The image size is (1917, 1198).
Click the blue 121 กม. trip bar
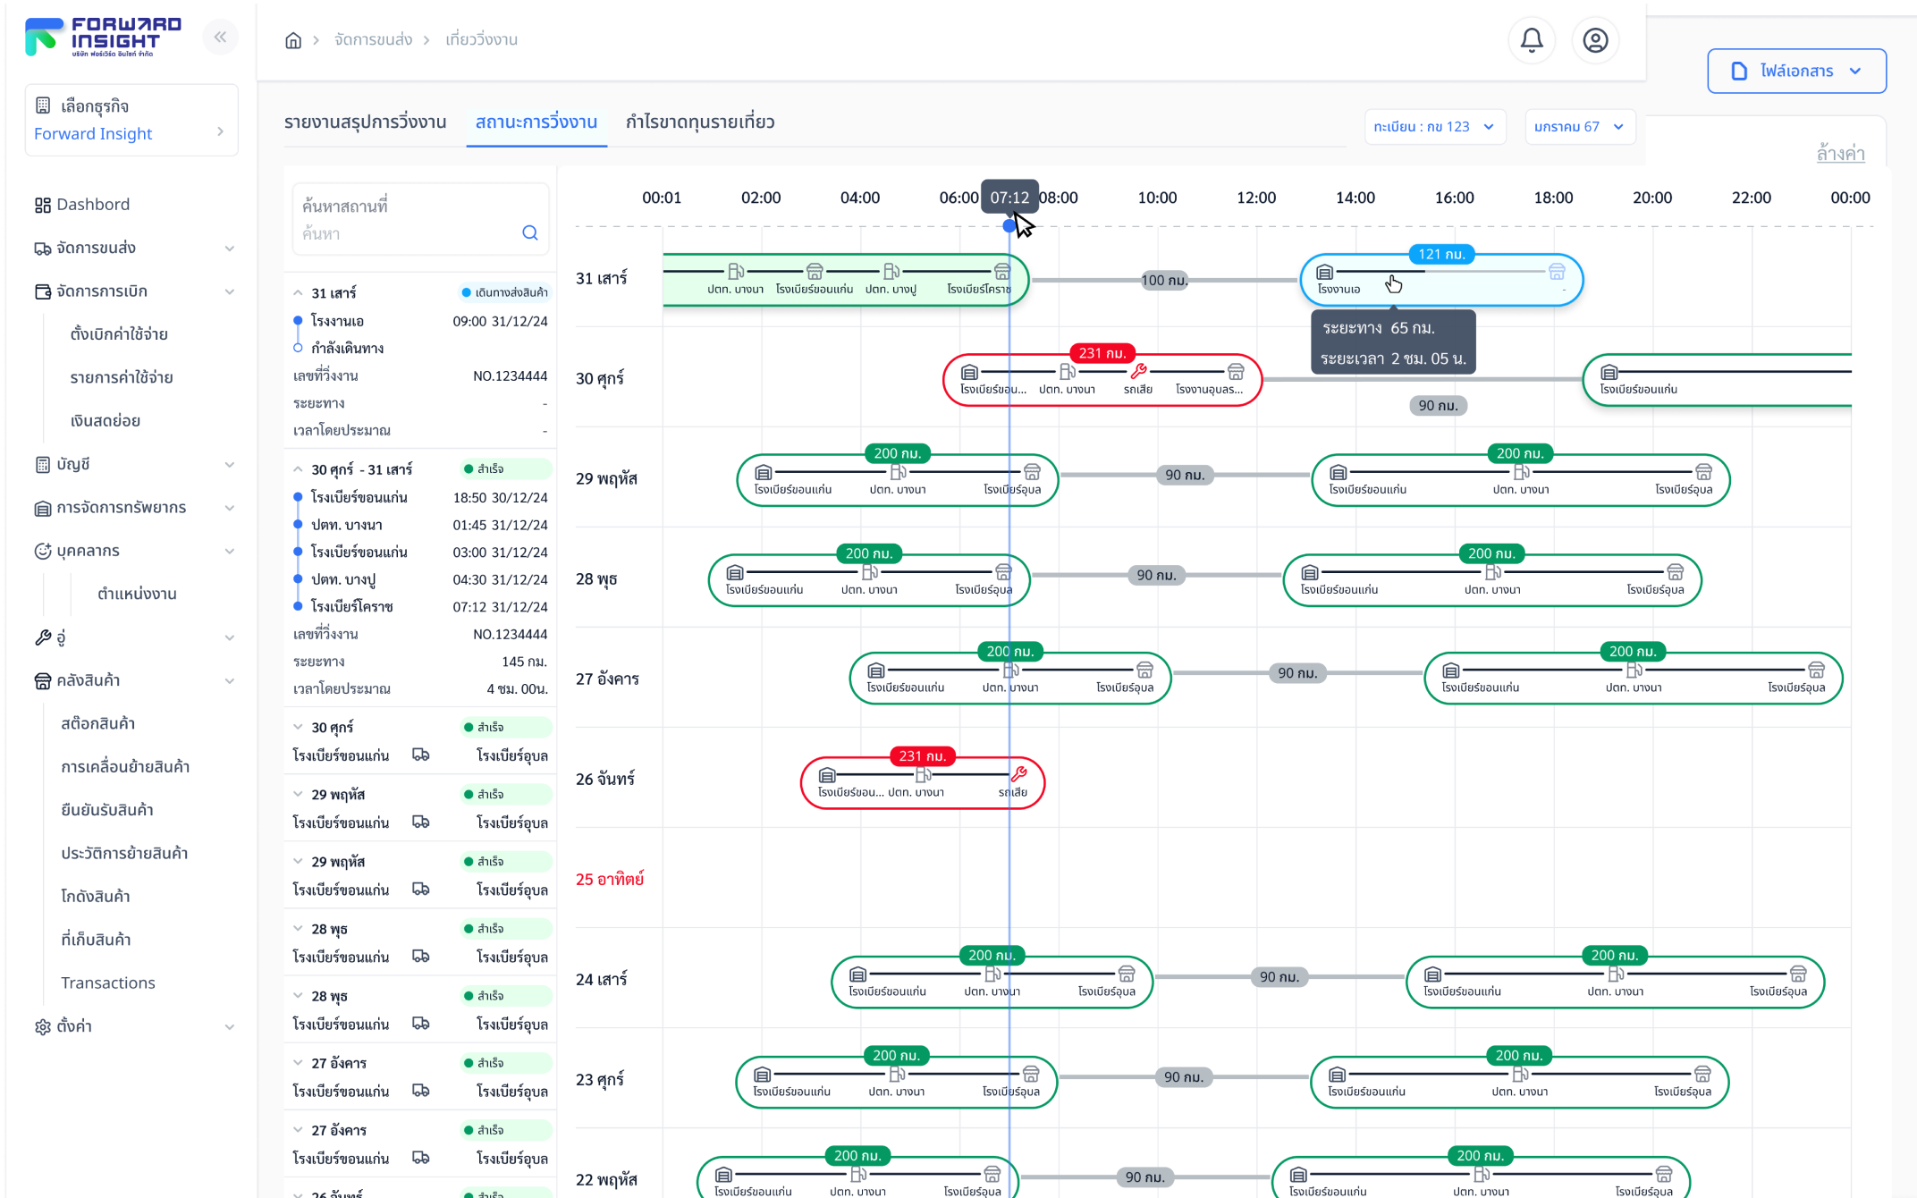(1441, 280)
